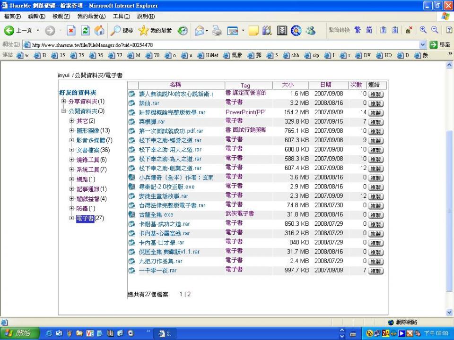The width and height of the screenshot is (454, 340).
Task: Click the yellow note icon in toolbar
Action: tap(253, 30)
